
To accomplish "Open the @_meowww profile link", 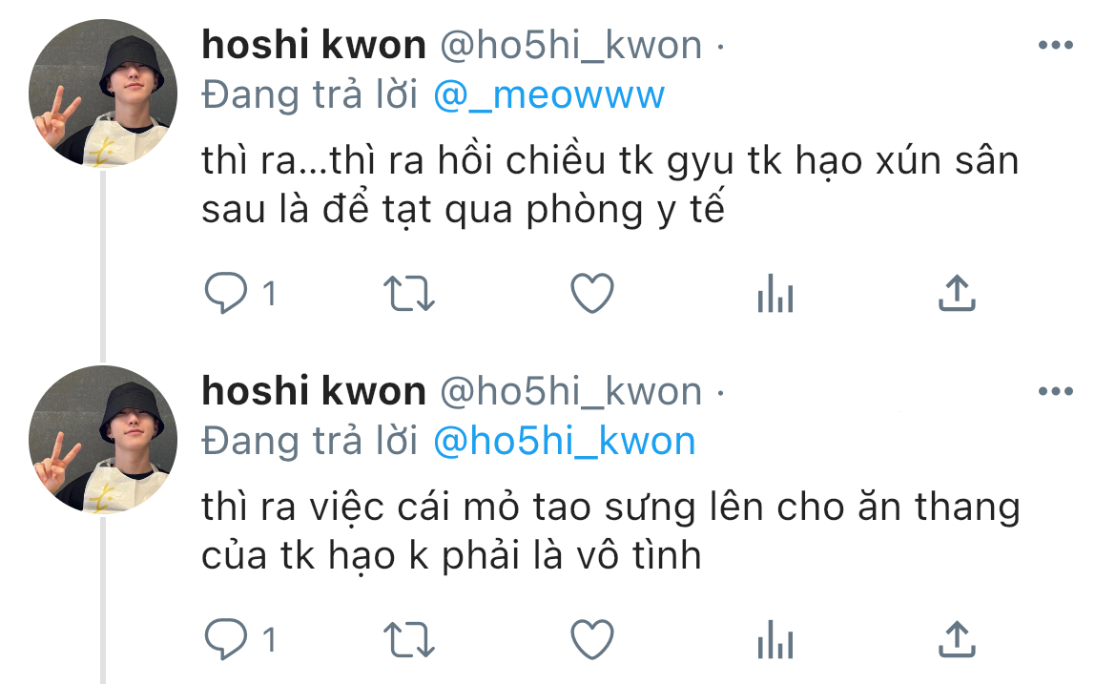I will (548, 95).
